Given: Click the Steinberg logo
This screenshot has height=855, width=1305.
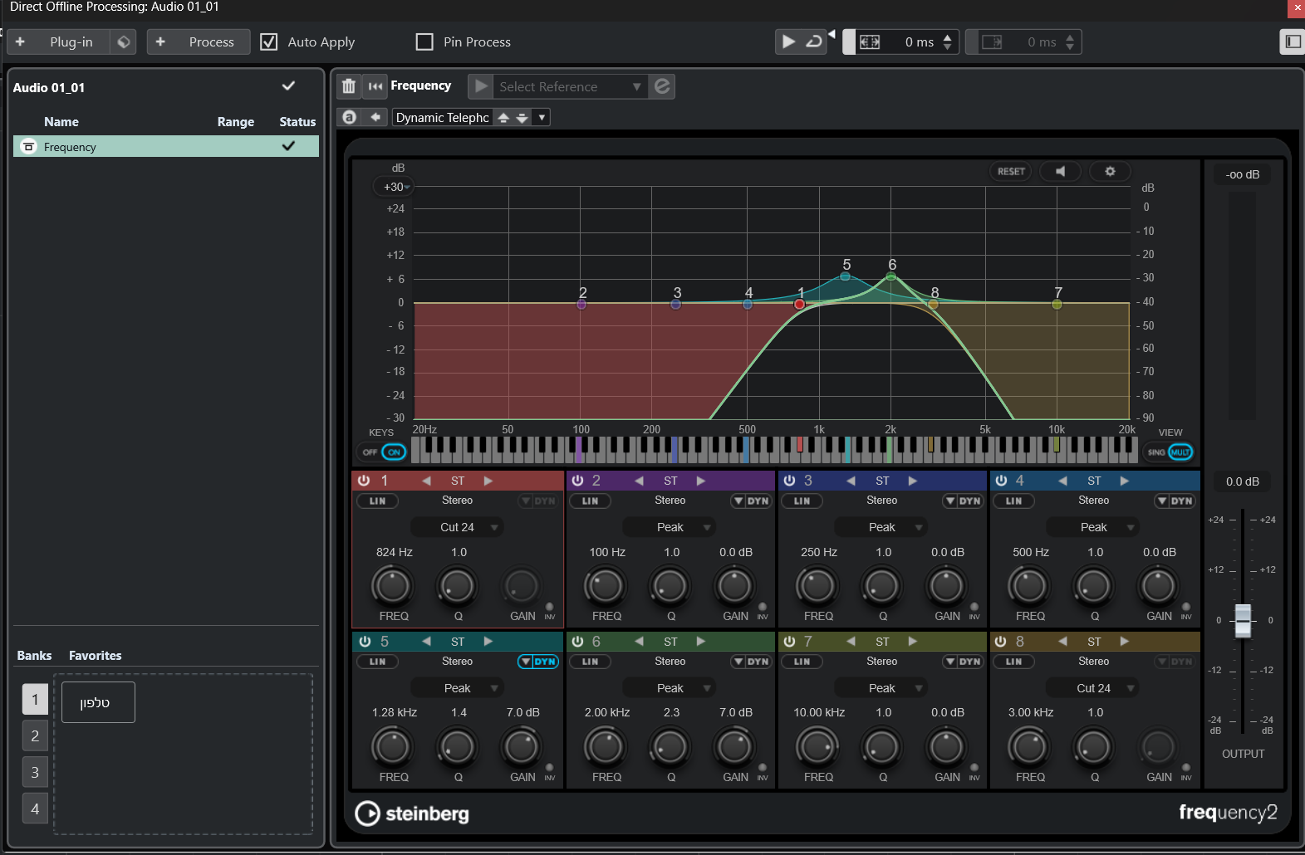Looking at the screenshot, I should tap(412, 813).
